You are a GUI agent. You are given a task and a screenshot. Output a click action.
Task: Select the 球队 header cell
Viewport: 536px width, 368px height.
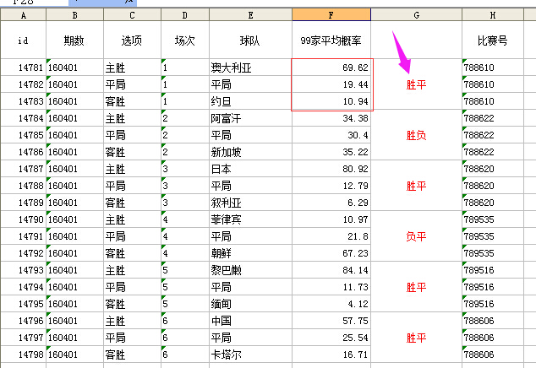point(249,40)
